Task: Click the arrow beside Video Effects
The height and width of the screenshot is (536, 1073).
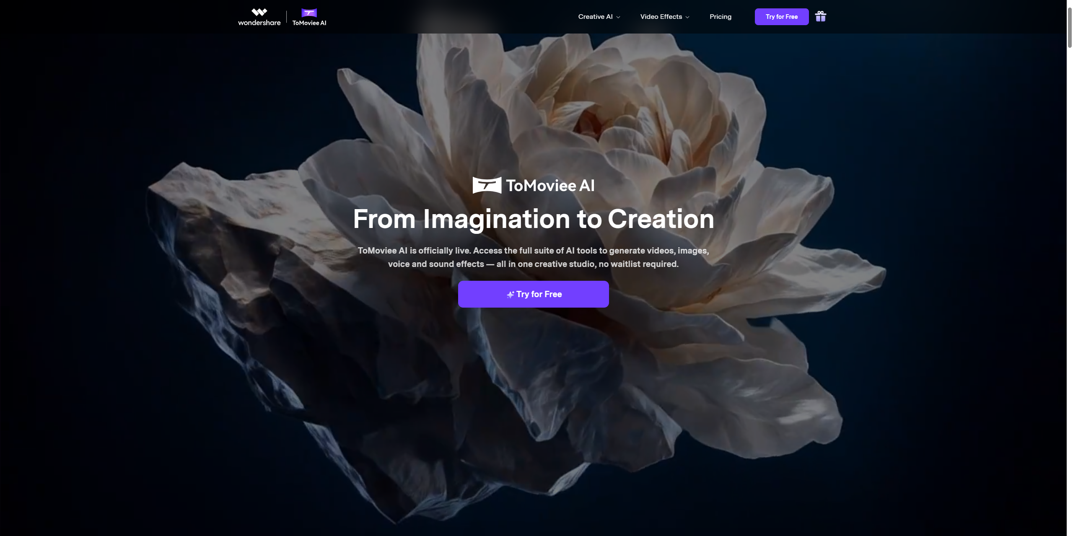Action: tap(687, 17)
